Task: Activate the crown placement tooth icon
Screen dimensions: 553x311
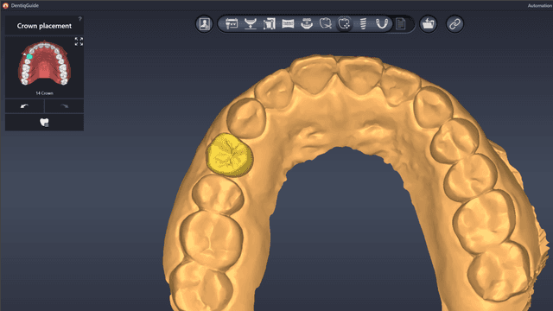Action: tap(344, 24)
